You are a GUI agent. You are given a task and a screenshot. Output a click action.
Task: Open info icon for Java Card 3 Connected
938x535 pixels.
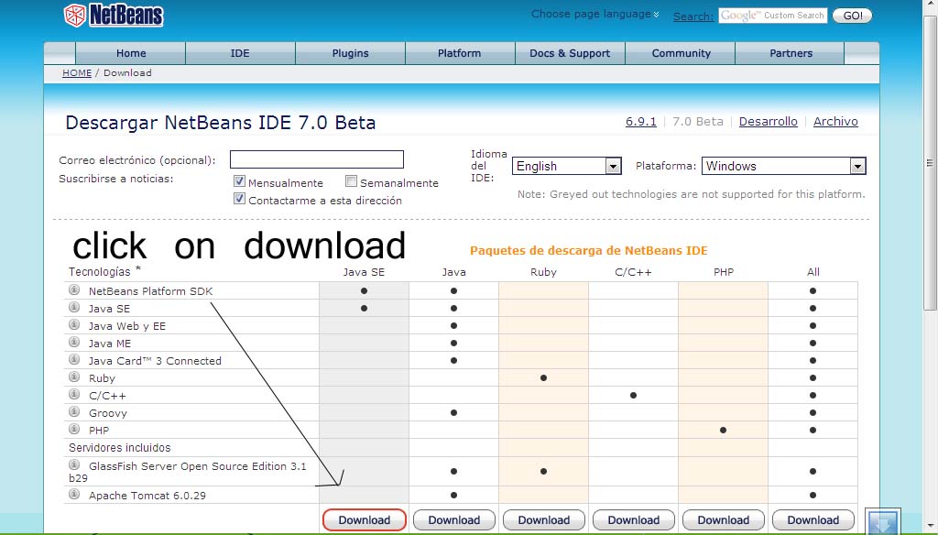[74, 360]
